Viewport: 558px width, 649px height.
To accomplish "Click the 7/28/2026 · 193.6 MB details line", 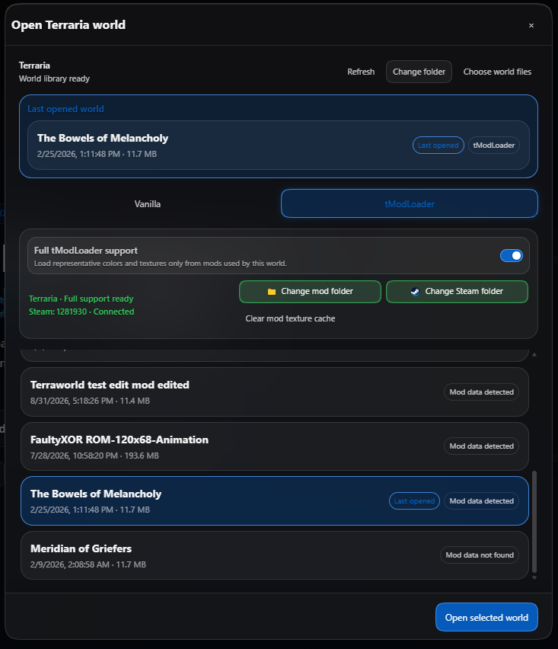I will tap(94, 456).
